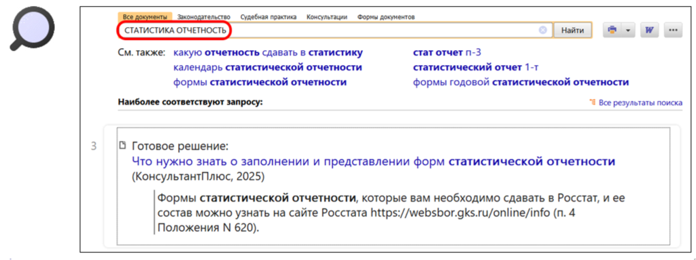Open suggestion календарь статистической отчетности

(267, 67)
